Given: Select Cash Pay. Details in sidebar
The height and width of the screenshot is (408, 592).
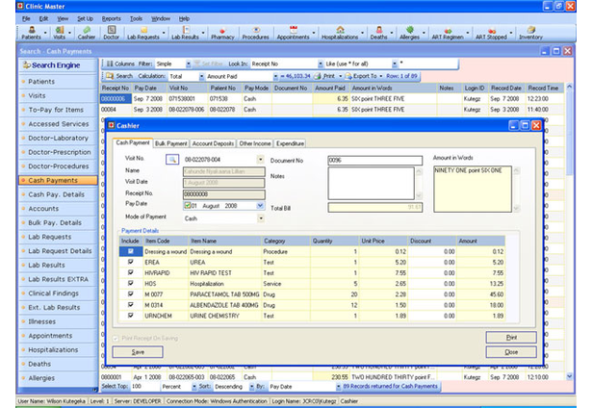Looking at the screenshot, I should (x=56, y=194).
